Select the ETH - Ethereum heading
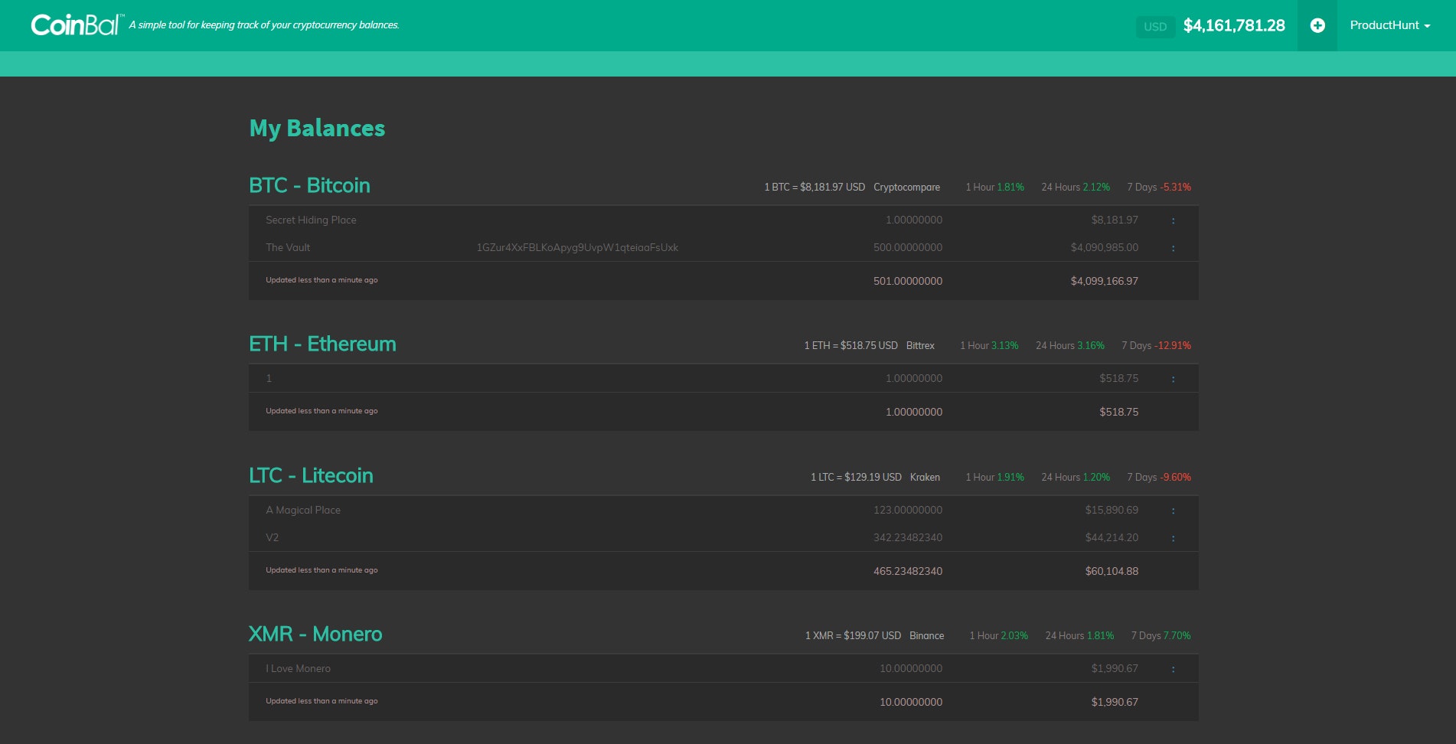 coord(322,344)
